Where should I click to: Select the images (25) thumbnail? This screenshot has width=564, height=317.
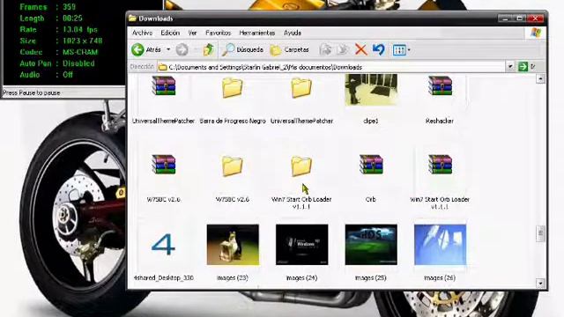point(371,245)
